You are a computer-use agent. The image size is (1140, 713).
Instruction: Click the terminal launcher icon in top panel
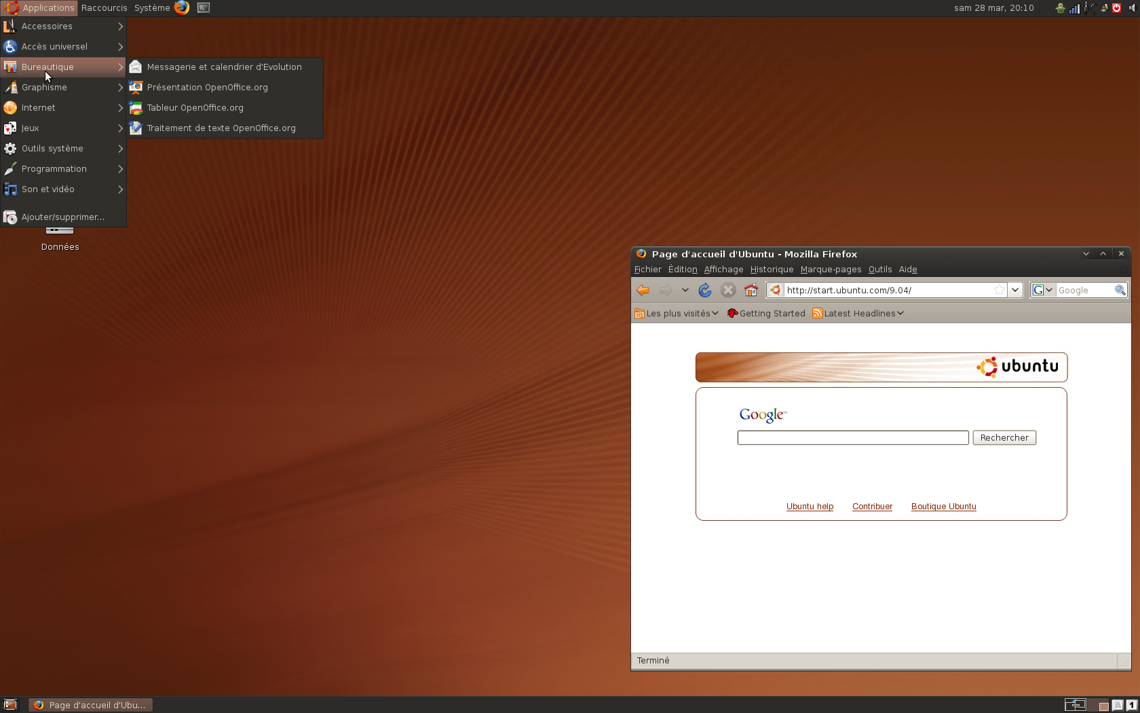tap(203, 7)
